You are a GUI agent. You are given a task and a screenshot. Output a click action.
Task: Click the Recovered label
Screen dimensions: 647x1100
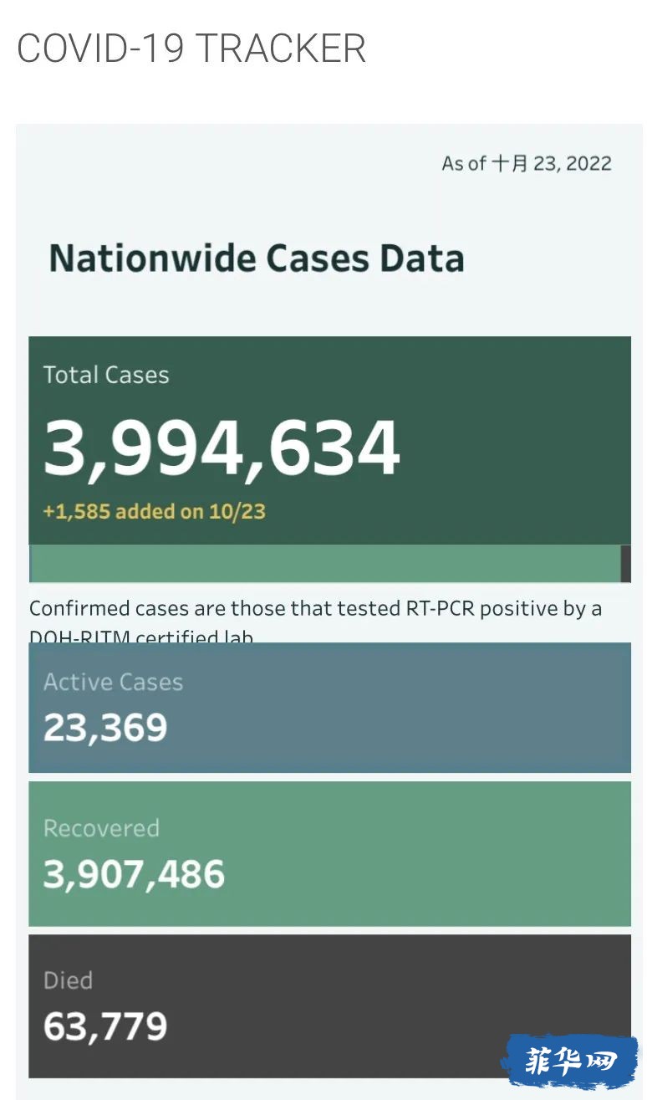(101, 828)
